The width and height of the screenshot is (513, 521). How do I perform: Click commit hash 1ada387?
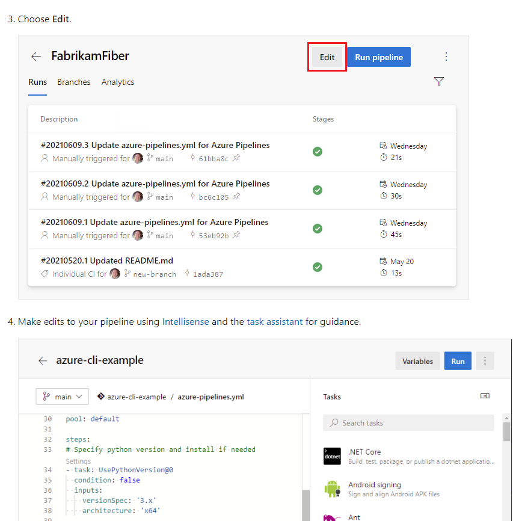tap(208, 274)
